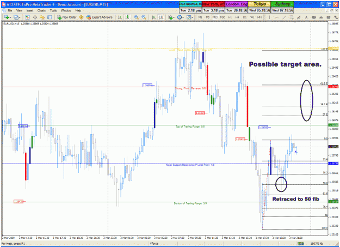Click the 'Bottom of Trading Range' label
This screenshot has width=340, height=247.
pos(190,203)
